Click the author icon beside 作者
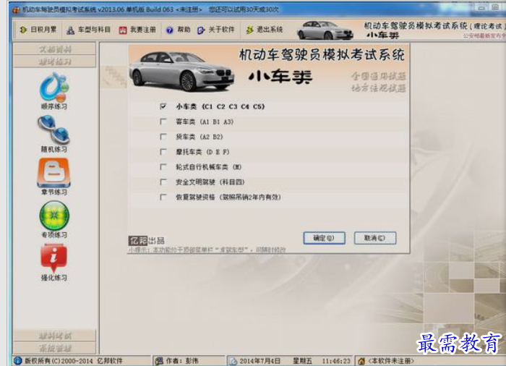The width and height of the screenshot is (506, 366). [159, 361]
